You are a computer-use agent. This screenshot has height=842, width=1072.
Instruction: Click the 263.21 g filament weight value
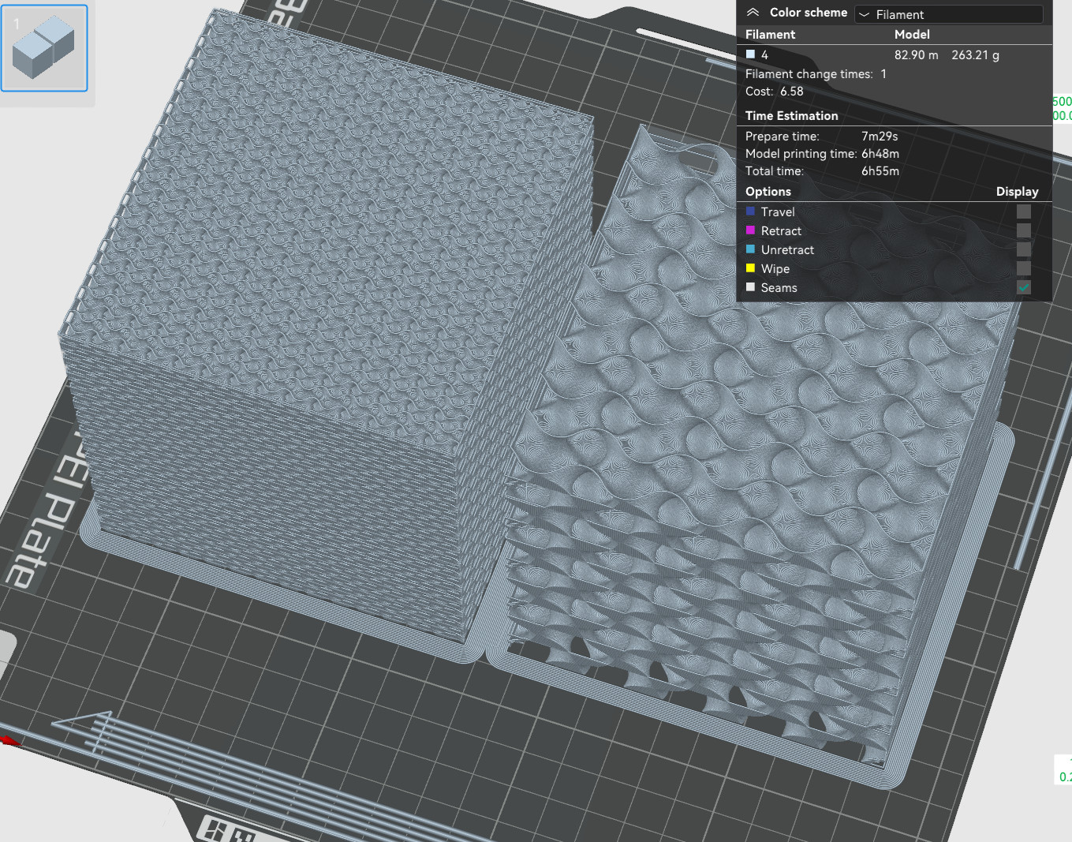click(x=976, y=55)
